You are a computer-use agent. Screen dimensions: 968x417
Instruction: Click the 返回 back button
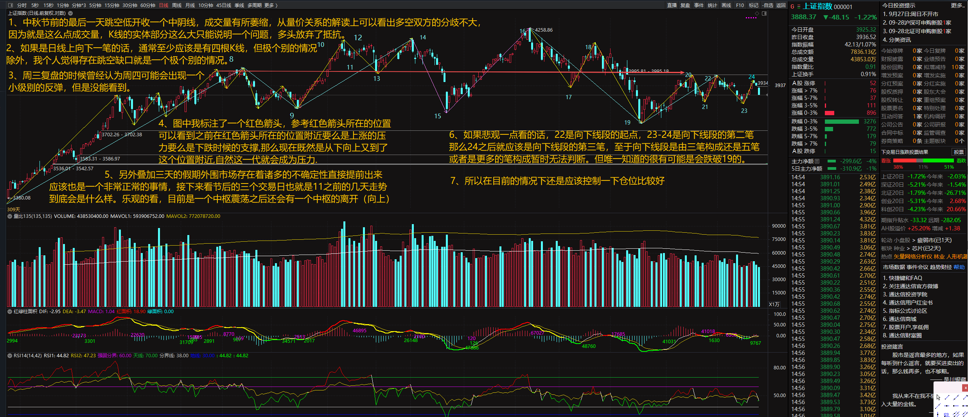tap(781, 5)
